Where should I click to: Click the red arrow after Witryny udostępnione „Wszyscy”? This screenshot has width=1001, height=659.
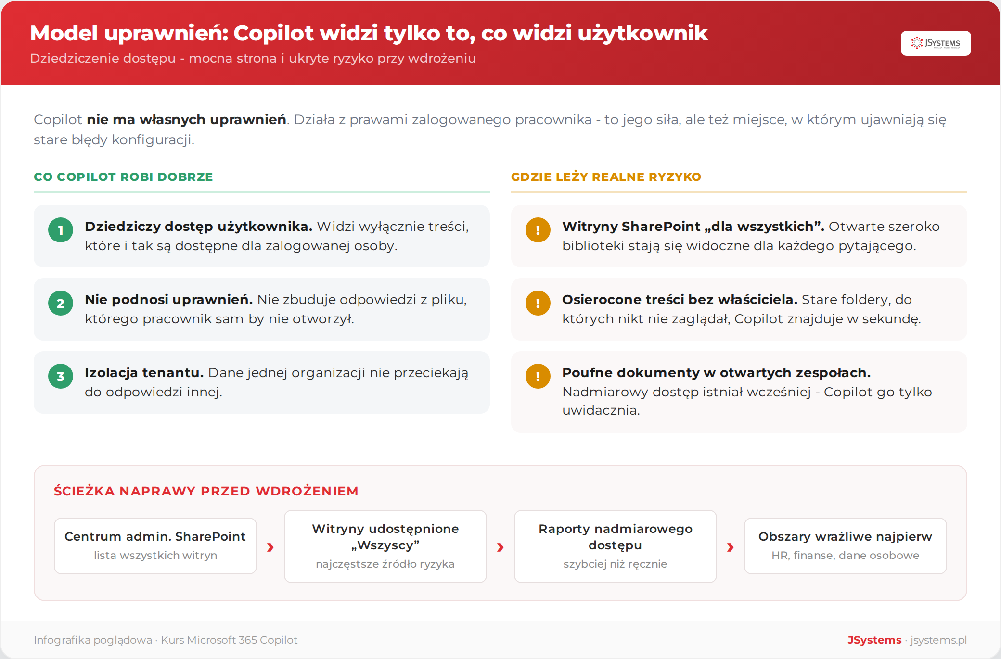click(x=500, y=547)
